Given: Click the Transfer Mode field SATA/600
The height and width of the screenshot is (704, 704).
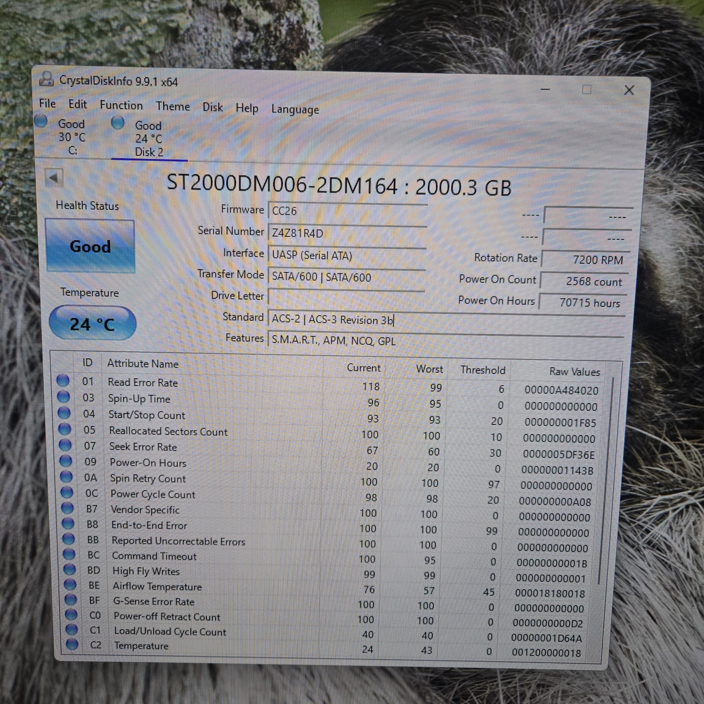Looking at the screenshot, I should (346, 277).
